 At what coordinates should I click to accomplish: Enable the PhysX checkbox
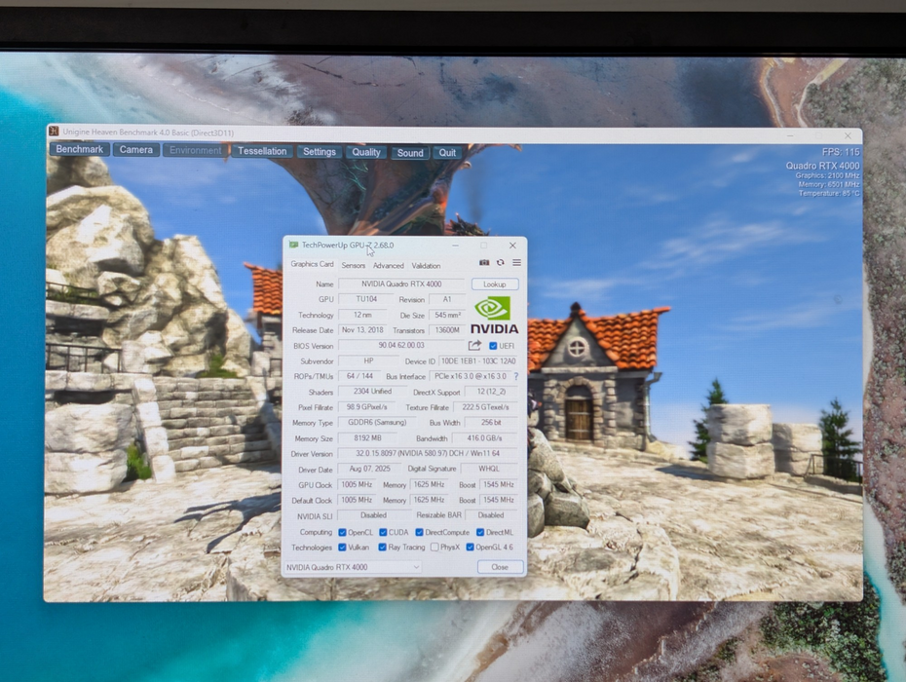click(x=434, y=548)
